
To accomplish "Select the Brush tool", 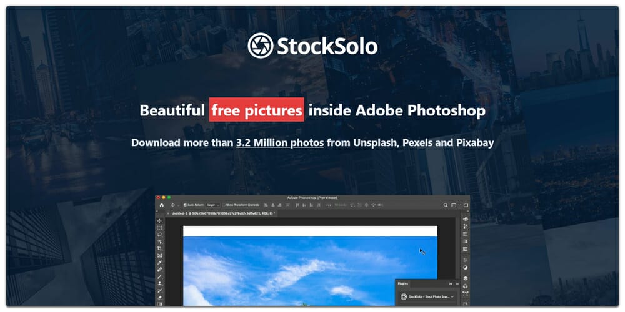I will pos(159,276).
